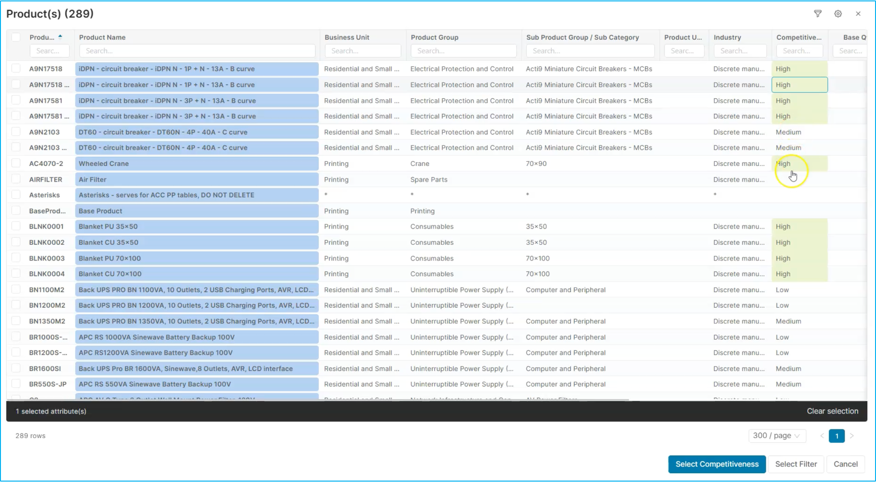Screen dimensions: 876x482
Task: Cancel the product selection dialog
Action: (845, 464)
